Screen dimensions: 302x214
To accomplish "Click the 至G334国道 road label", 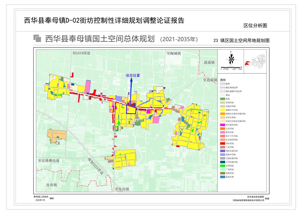I will 82,53.
